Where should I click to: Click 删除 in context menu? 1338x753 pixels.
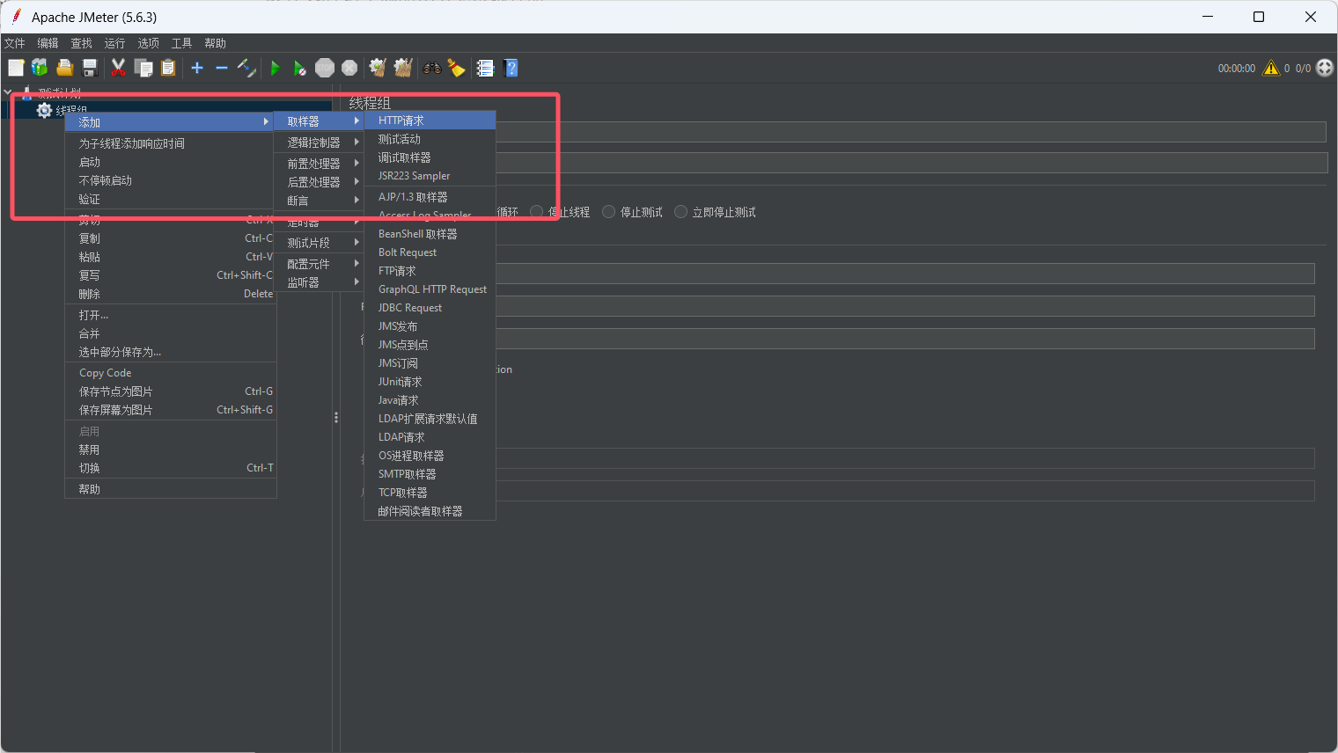pos(171,294)
